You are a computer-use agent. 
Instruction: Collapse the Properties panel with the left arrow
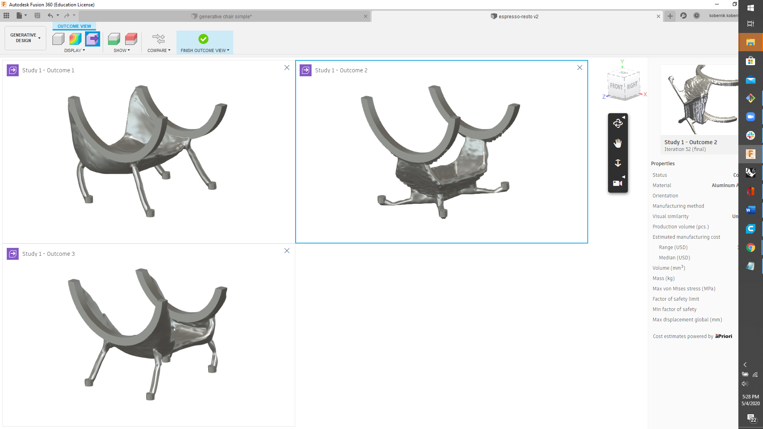(x=744, y=364)
